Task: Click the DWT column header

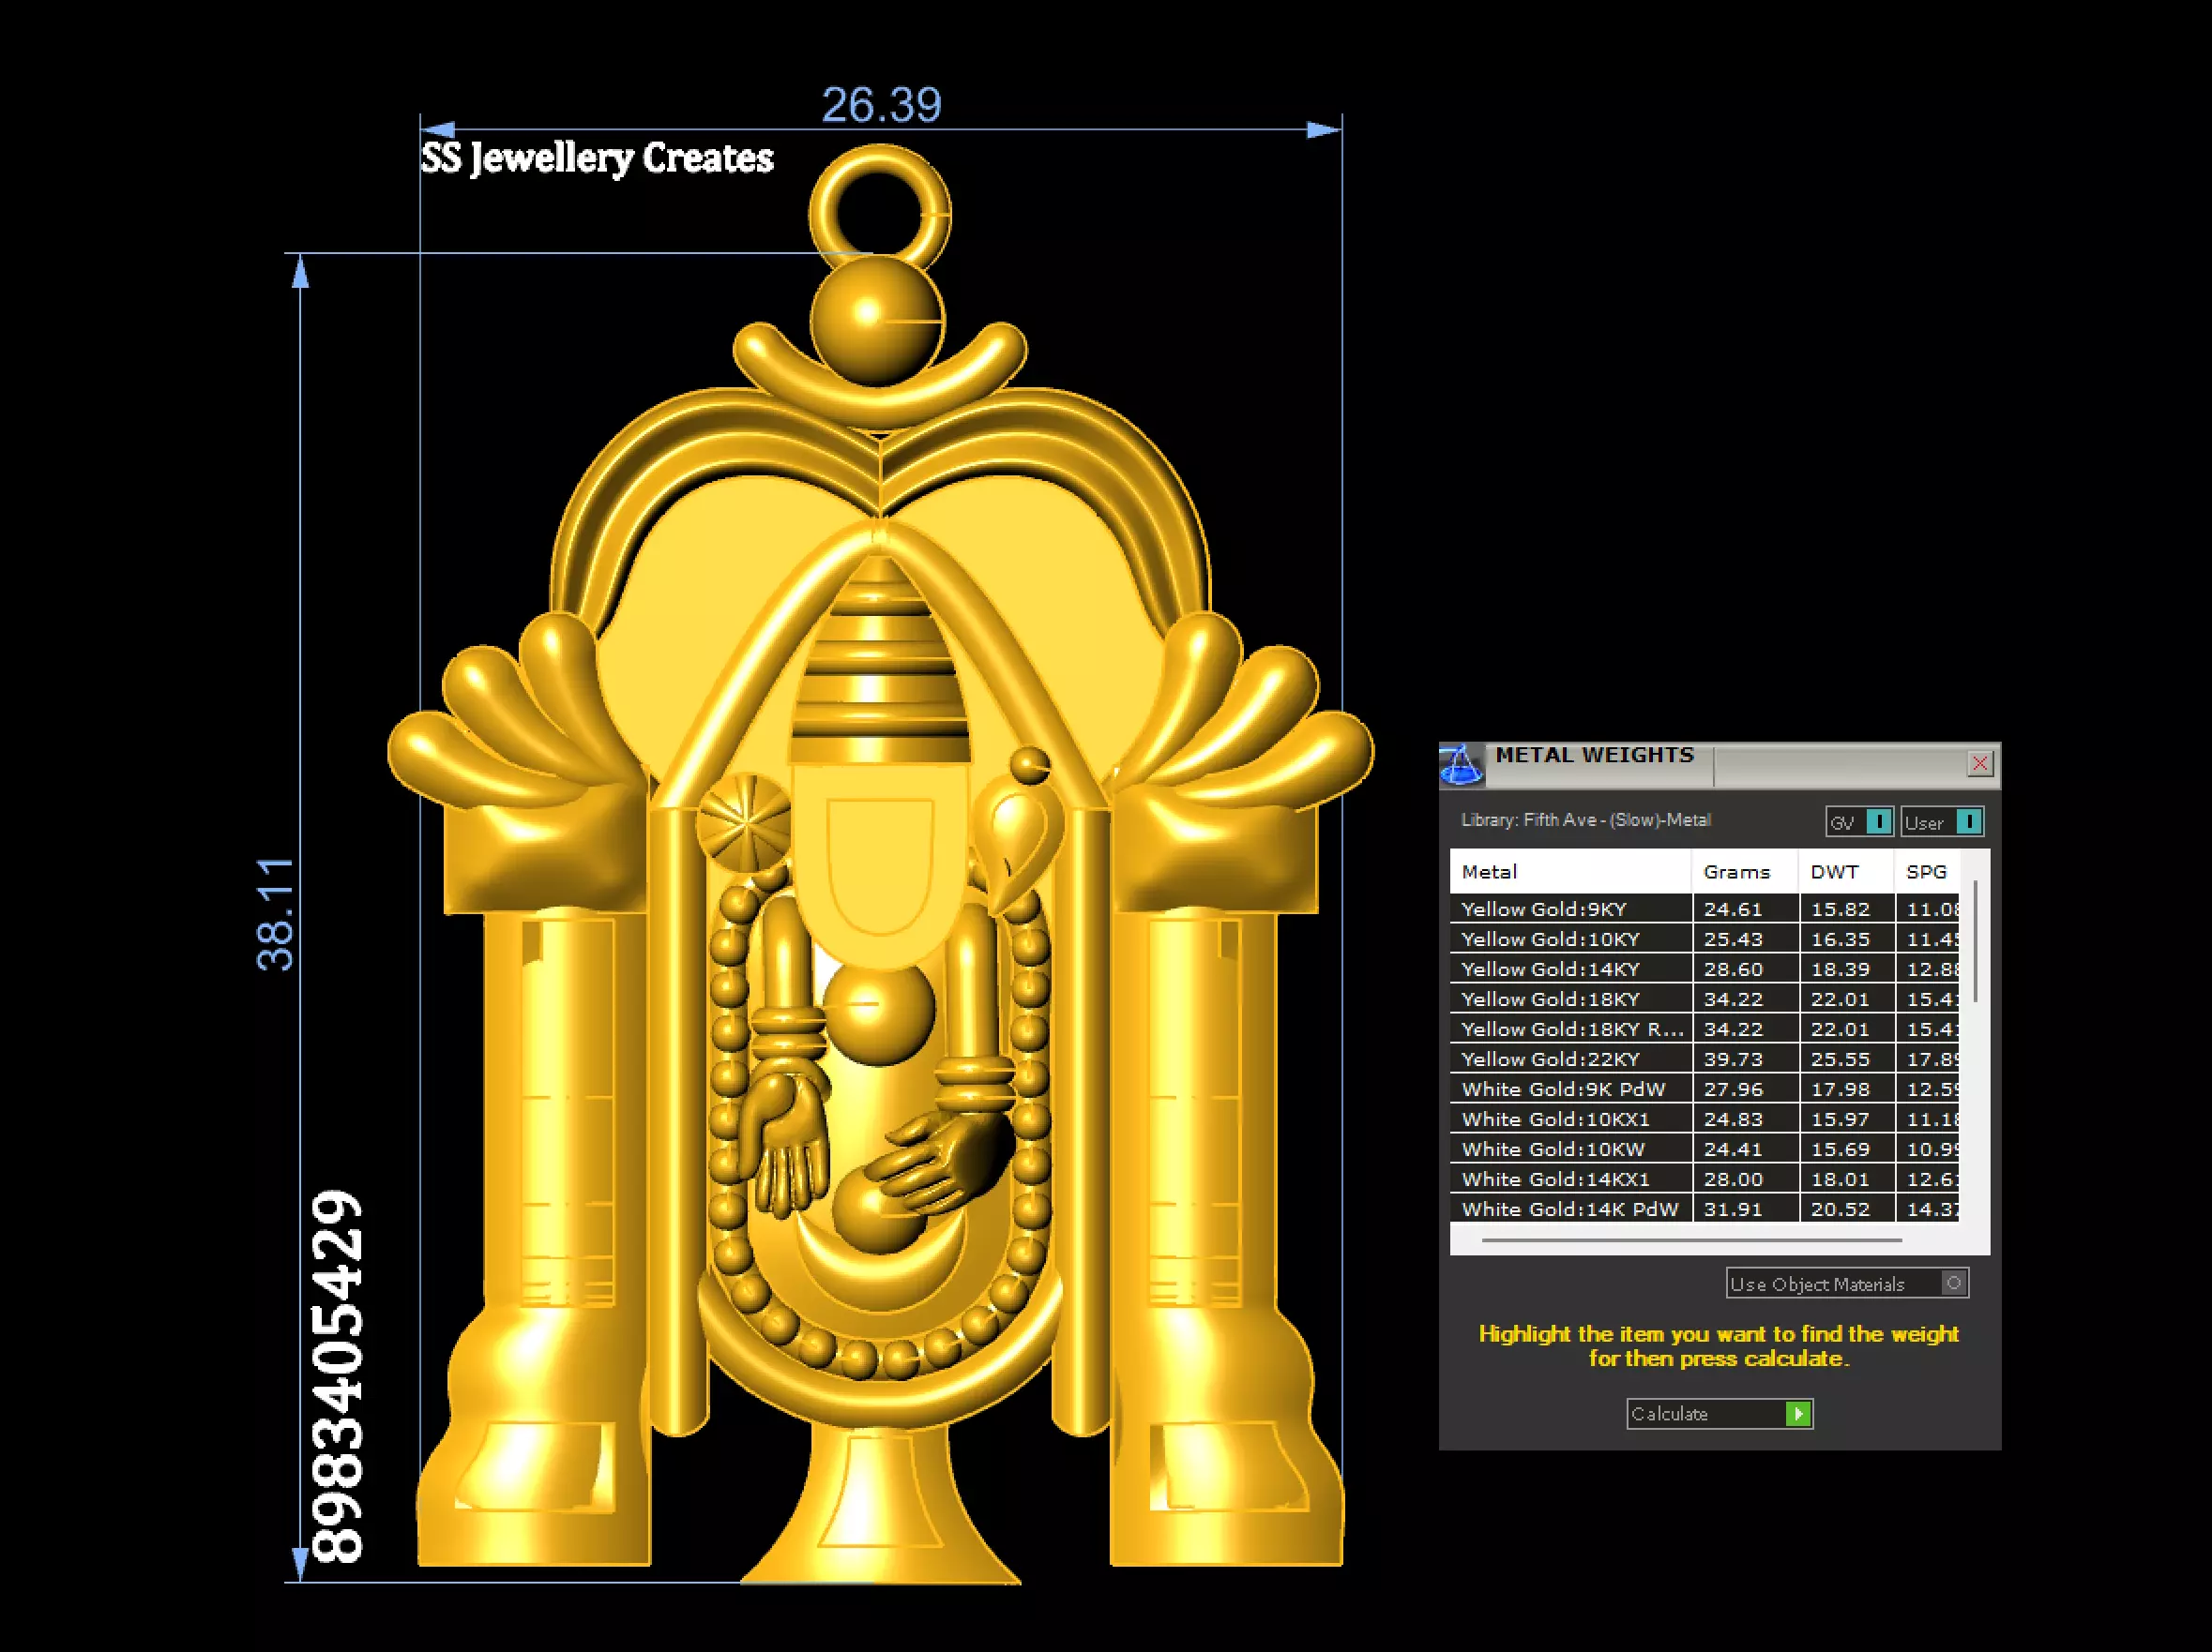Action: (x=1846, y=872)
